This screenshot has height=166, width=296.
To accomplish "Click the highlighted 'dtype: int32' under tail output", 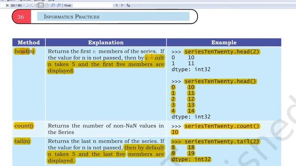I will [x=191, y=159].
